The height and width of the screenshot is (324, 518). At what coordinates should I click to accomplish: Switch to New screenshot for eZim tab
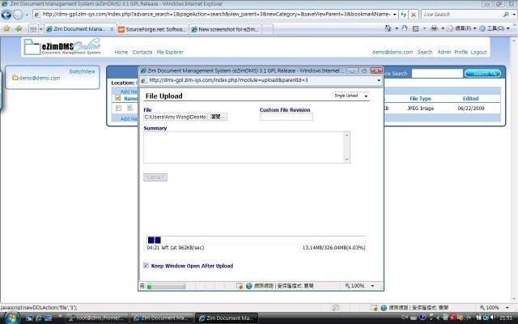click(225, 29)
